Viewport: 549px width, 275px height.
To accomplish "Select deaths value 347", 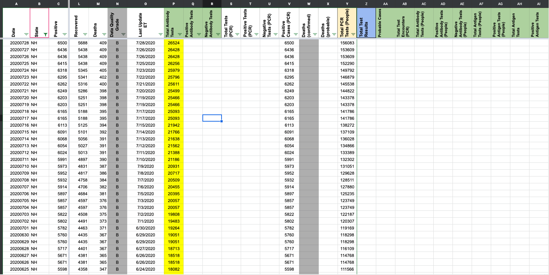I will point(98,269).
